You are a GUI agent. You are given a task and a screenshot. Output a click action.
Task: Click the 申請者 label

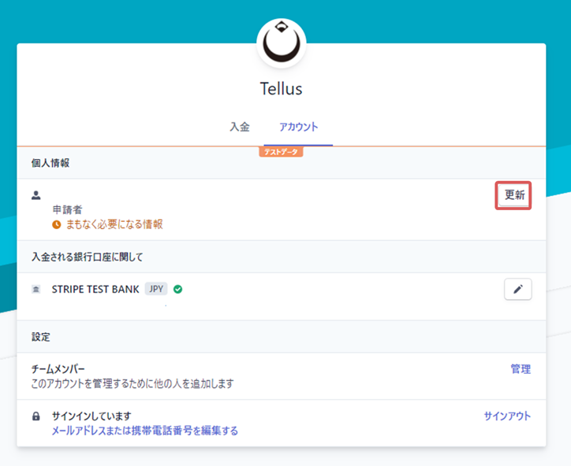coord(67,209)
